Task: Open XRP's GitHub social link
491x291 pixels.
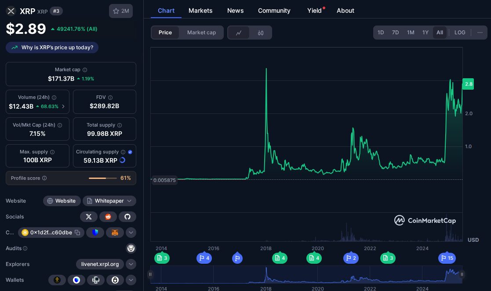Action: (x=127, y=217)
